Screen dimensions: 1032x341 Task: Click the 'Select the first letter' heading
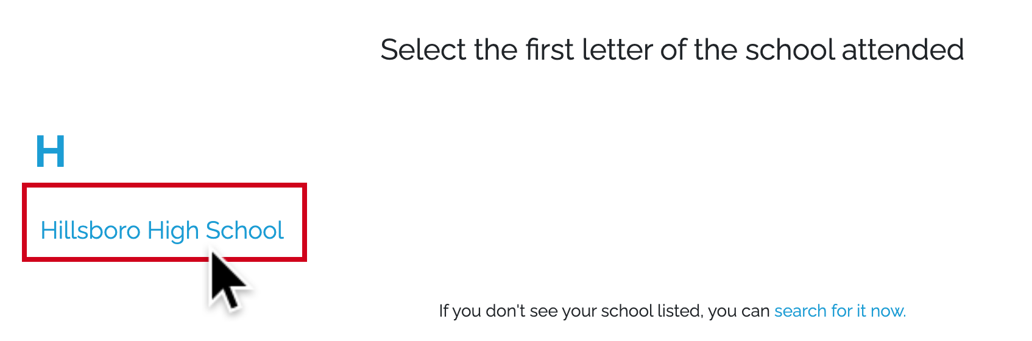[672, 49]
